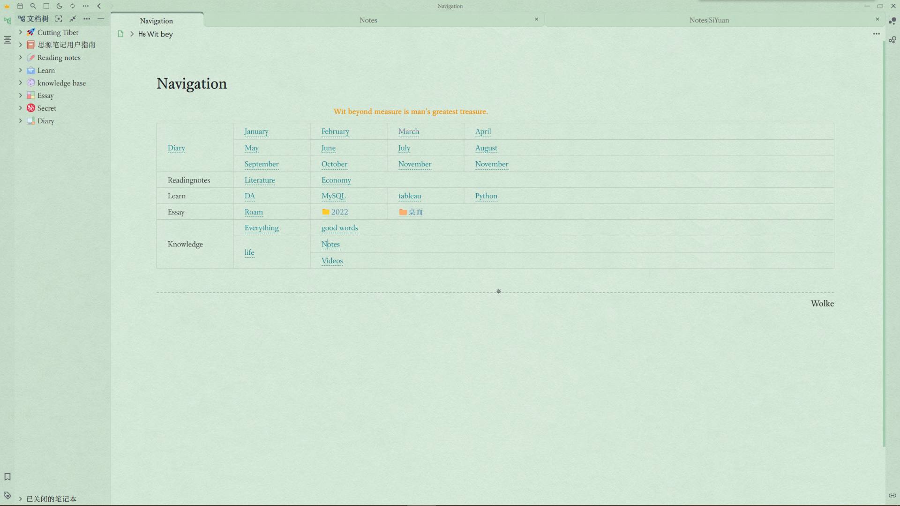Toggle the file tree panel icon
This screenshot has height=506, width=900.
point(7,21)
